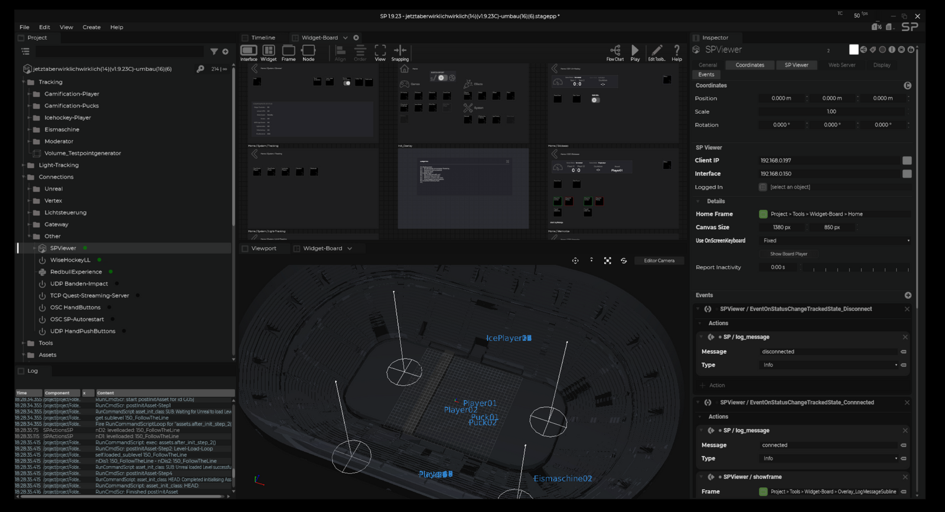The height and width of the screenshot is (512, 945).
Task: Click the Node tool icon
Action: 308,51
